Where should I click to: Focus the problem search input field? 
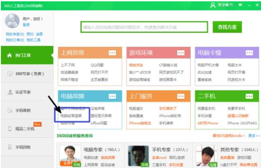144,27
